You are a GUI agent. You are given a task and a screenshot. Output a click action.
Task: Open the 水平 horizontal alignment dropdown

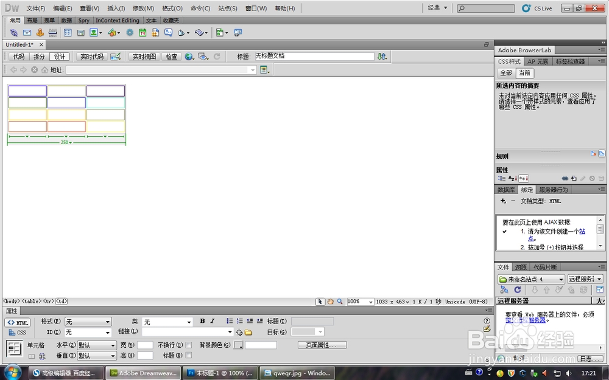[97, 345]
